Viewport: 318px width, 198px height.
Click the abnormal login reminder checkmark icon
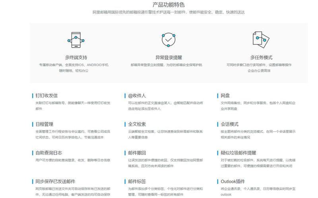pos(169,40)
